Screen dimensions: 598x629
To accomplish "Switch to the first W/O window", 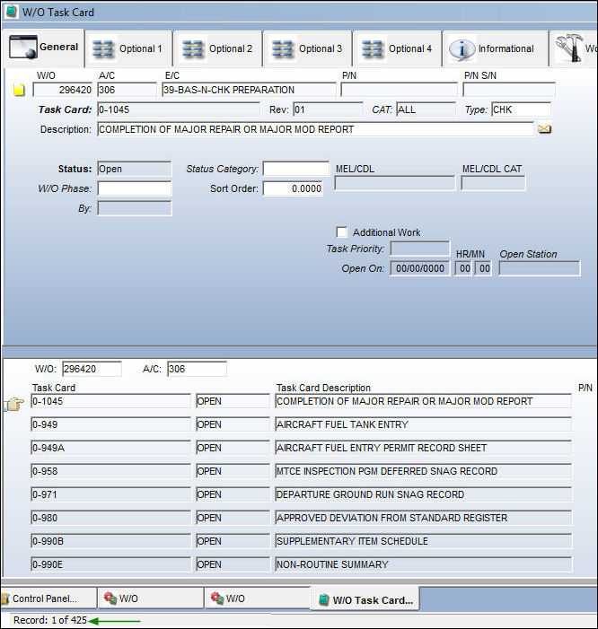I will [151, 598].
